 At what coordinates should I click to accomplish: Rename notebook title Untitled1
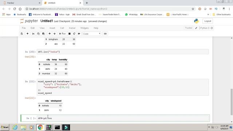[x=47, y=21]
